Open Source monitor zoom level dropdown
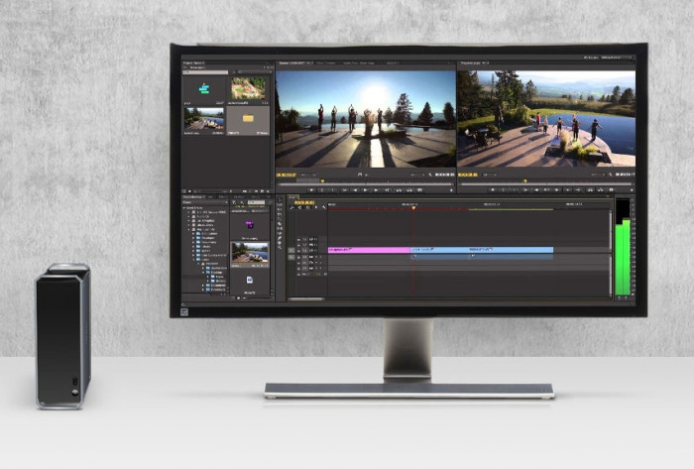Viewport: 694px width, 469px height. (309, 175)
